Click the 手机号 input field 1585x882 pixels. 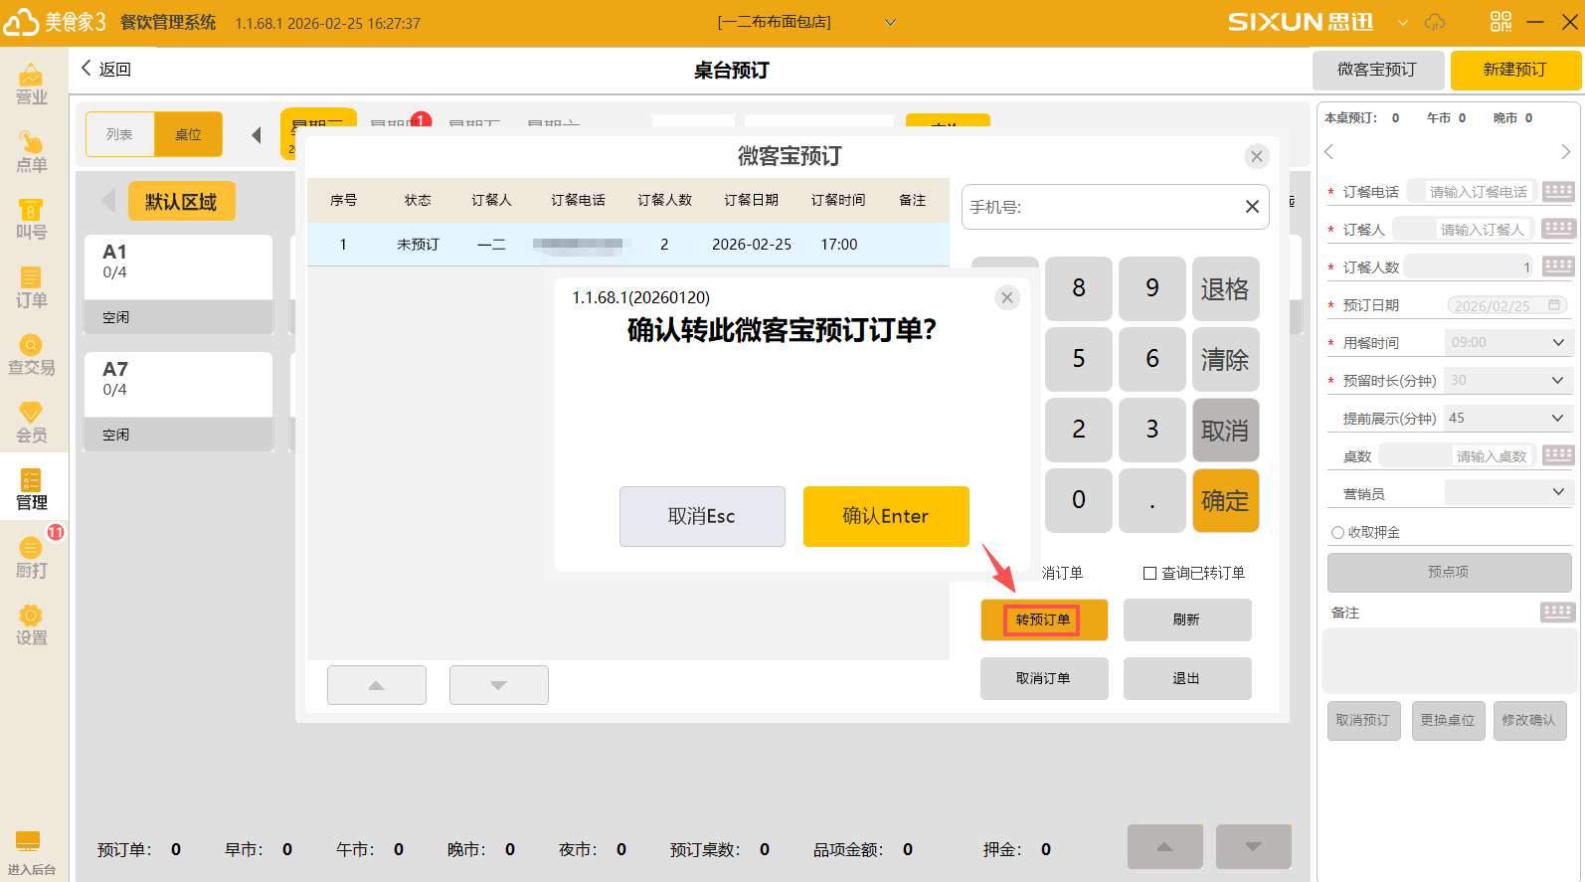coord(1099,207)
